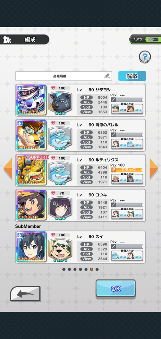This screenshot has height=339, width=161.
Task: Select Sui's sub-member portrait
Action: (31, 247)
